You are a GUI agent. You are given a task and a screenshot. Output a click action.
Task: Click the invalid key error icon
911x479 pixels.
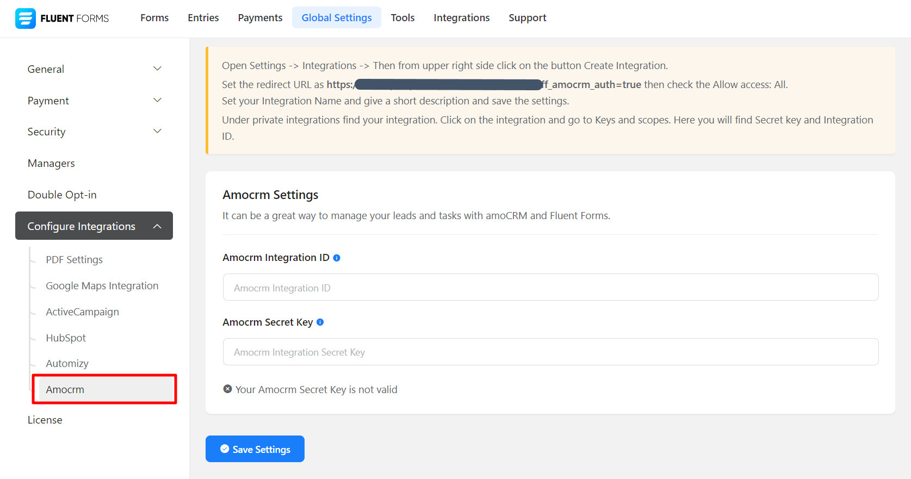point(227,389)
